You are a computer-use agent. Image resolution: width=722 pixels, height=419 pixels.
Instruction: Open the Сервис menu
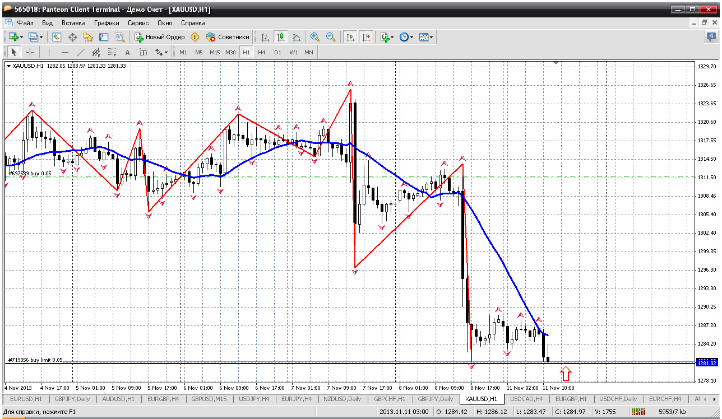coord(138,23)
